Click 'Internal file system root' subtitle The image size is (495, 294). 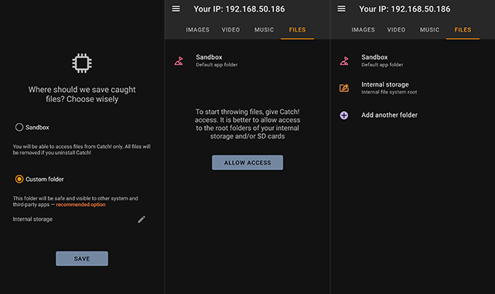coord(389,92)
